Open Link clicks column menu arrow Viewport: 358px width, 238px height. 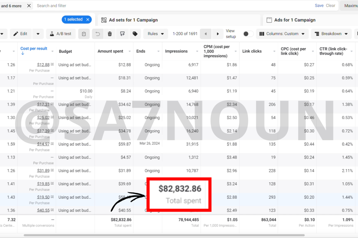274,51
